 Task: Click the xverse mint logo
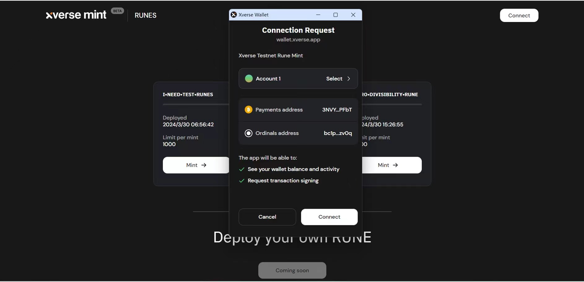coord(76,15)
